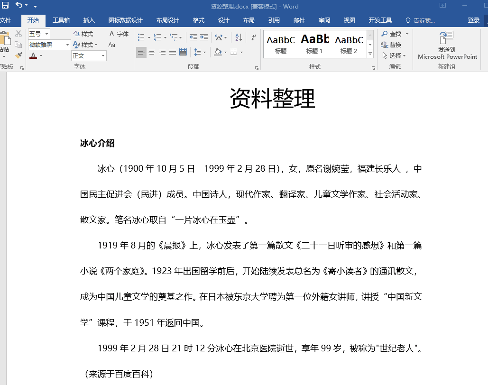Click the 冰心介绍 heading text
The image size is (488, 385).
point(97,143)
